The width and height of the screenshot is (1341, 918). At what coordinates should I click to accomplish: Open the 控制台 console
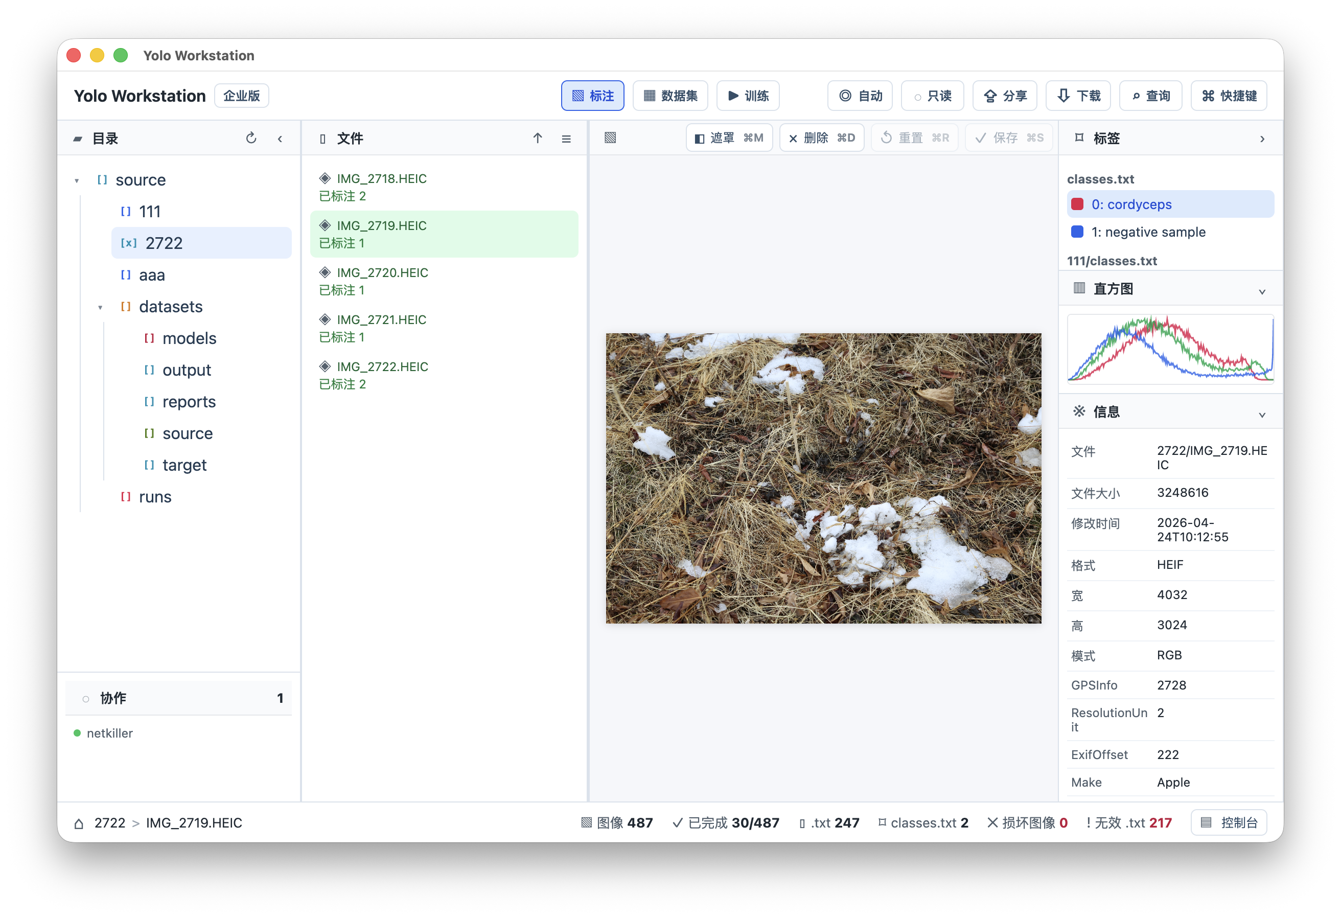click(1229, 822)
